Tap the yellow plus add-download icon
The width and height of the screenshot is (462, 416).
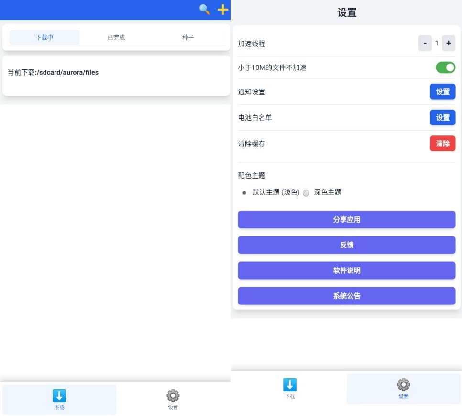223,10
